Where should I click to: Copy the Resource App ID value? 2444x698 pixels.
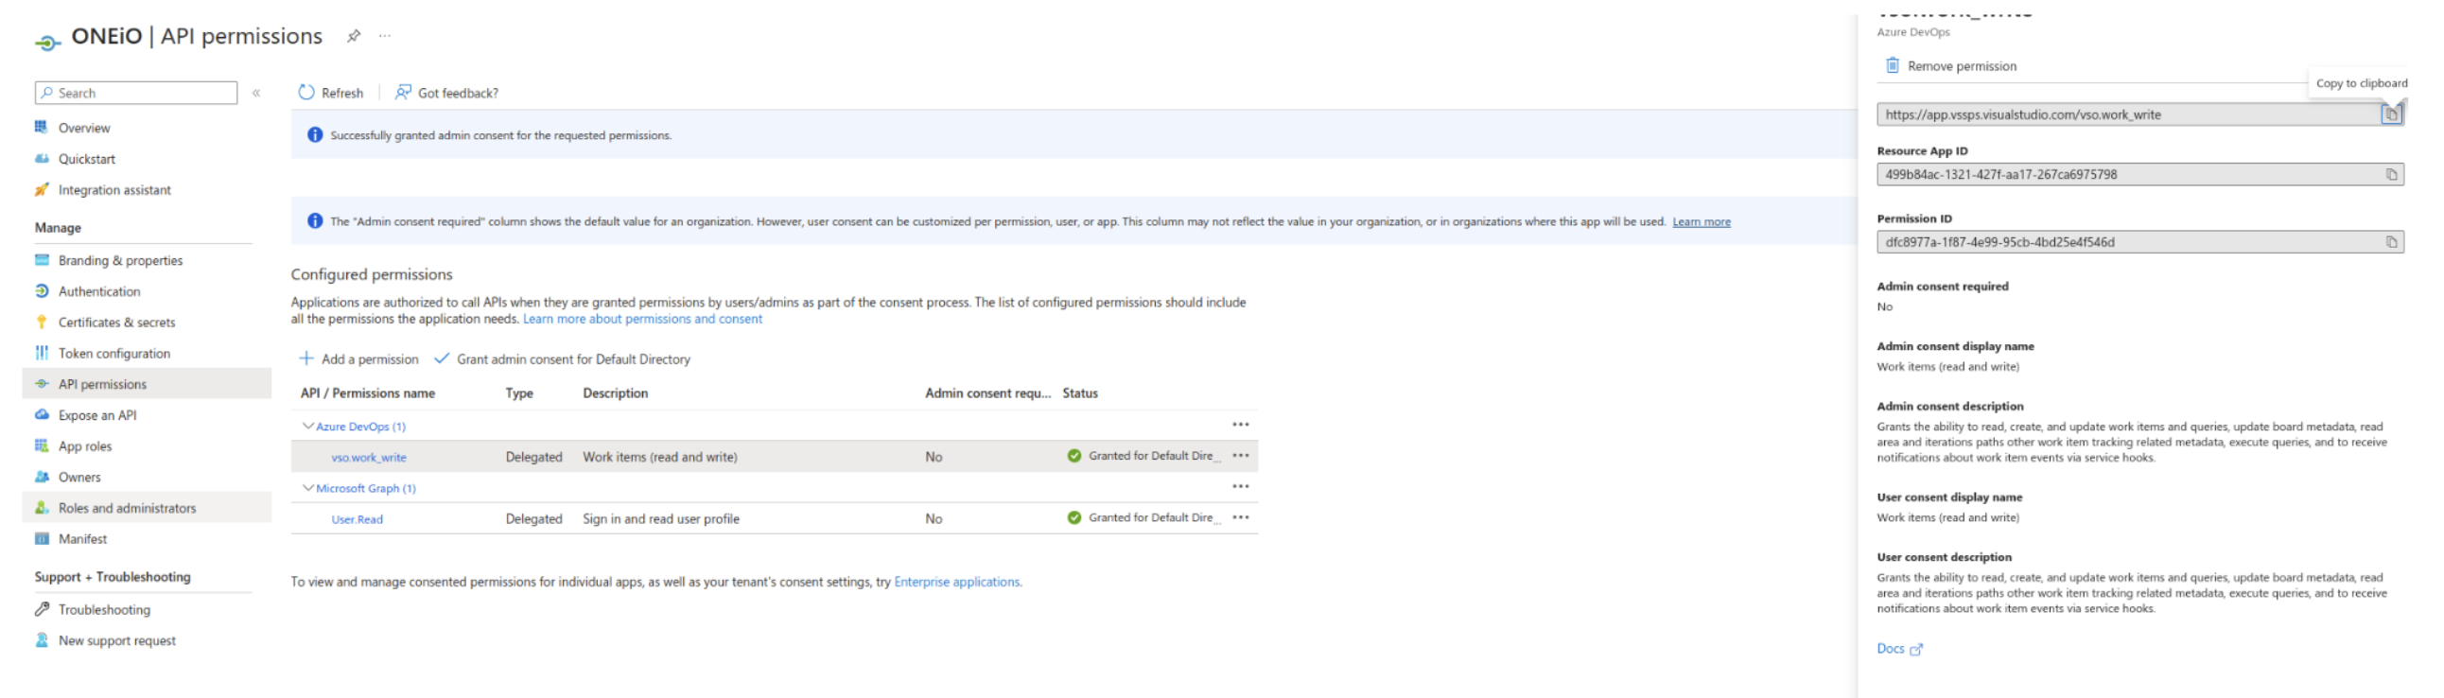(2391, 174)
